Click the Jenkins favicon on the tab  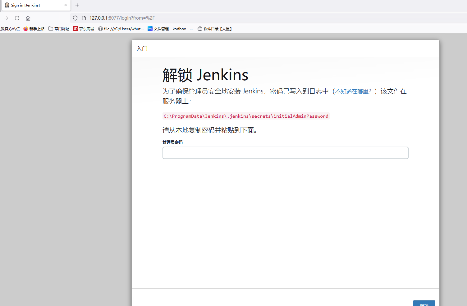click(x=7, y=5)
